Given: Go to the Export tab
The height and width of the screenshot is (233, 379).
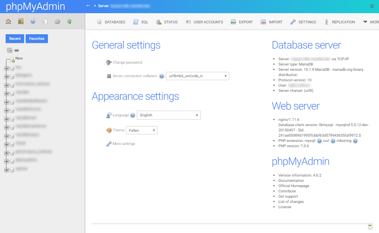Looking at the screenshot, I should tap(242, 22).
